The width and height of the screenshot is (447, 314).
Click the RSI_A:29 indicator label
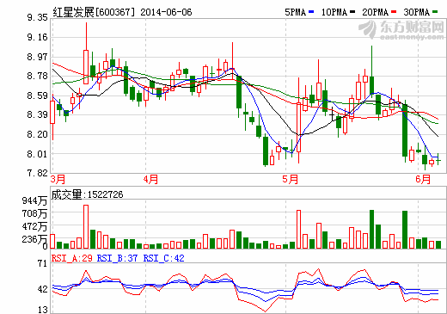[x=72, y=258]
